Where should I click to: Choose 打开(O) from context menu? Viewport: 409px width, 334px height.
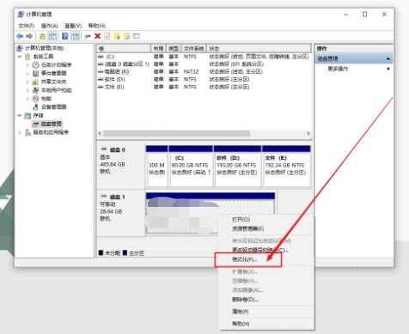click(x=241, y=220)
